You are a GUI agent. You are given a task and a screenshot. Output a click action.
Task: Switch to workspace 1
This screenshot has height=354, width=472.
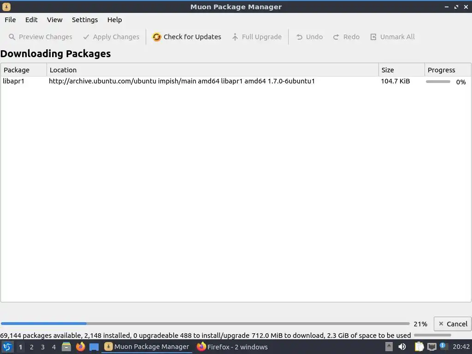click(x=20, y=347)
